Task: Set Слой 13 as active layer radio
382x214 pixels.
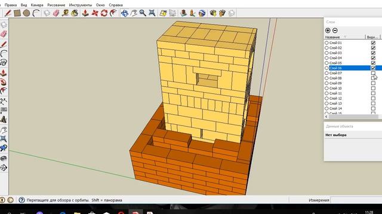Action: click(326, 103)
